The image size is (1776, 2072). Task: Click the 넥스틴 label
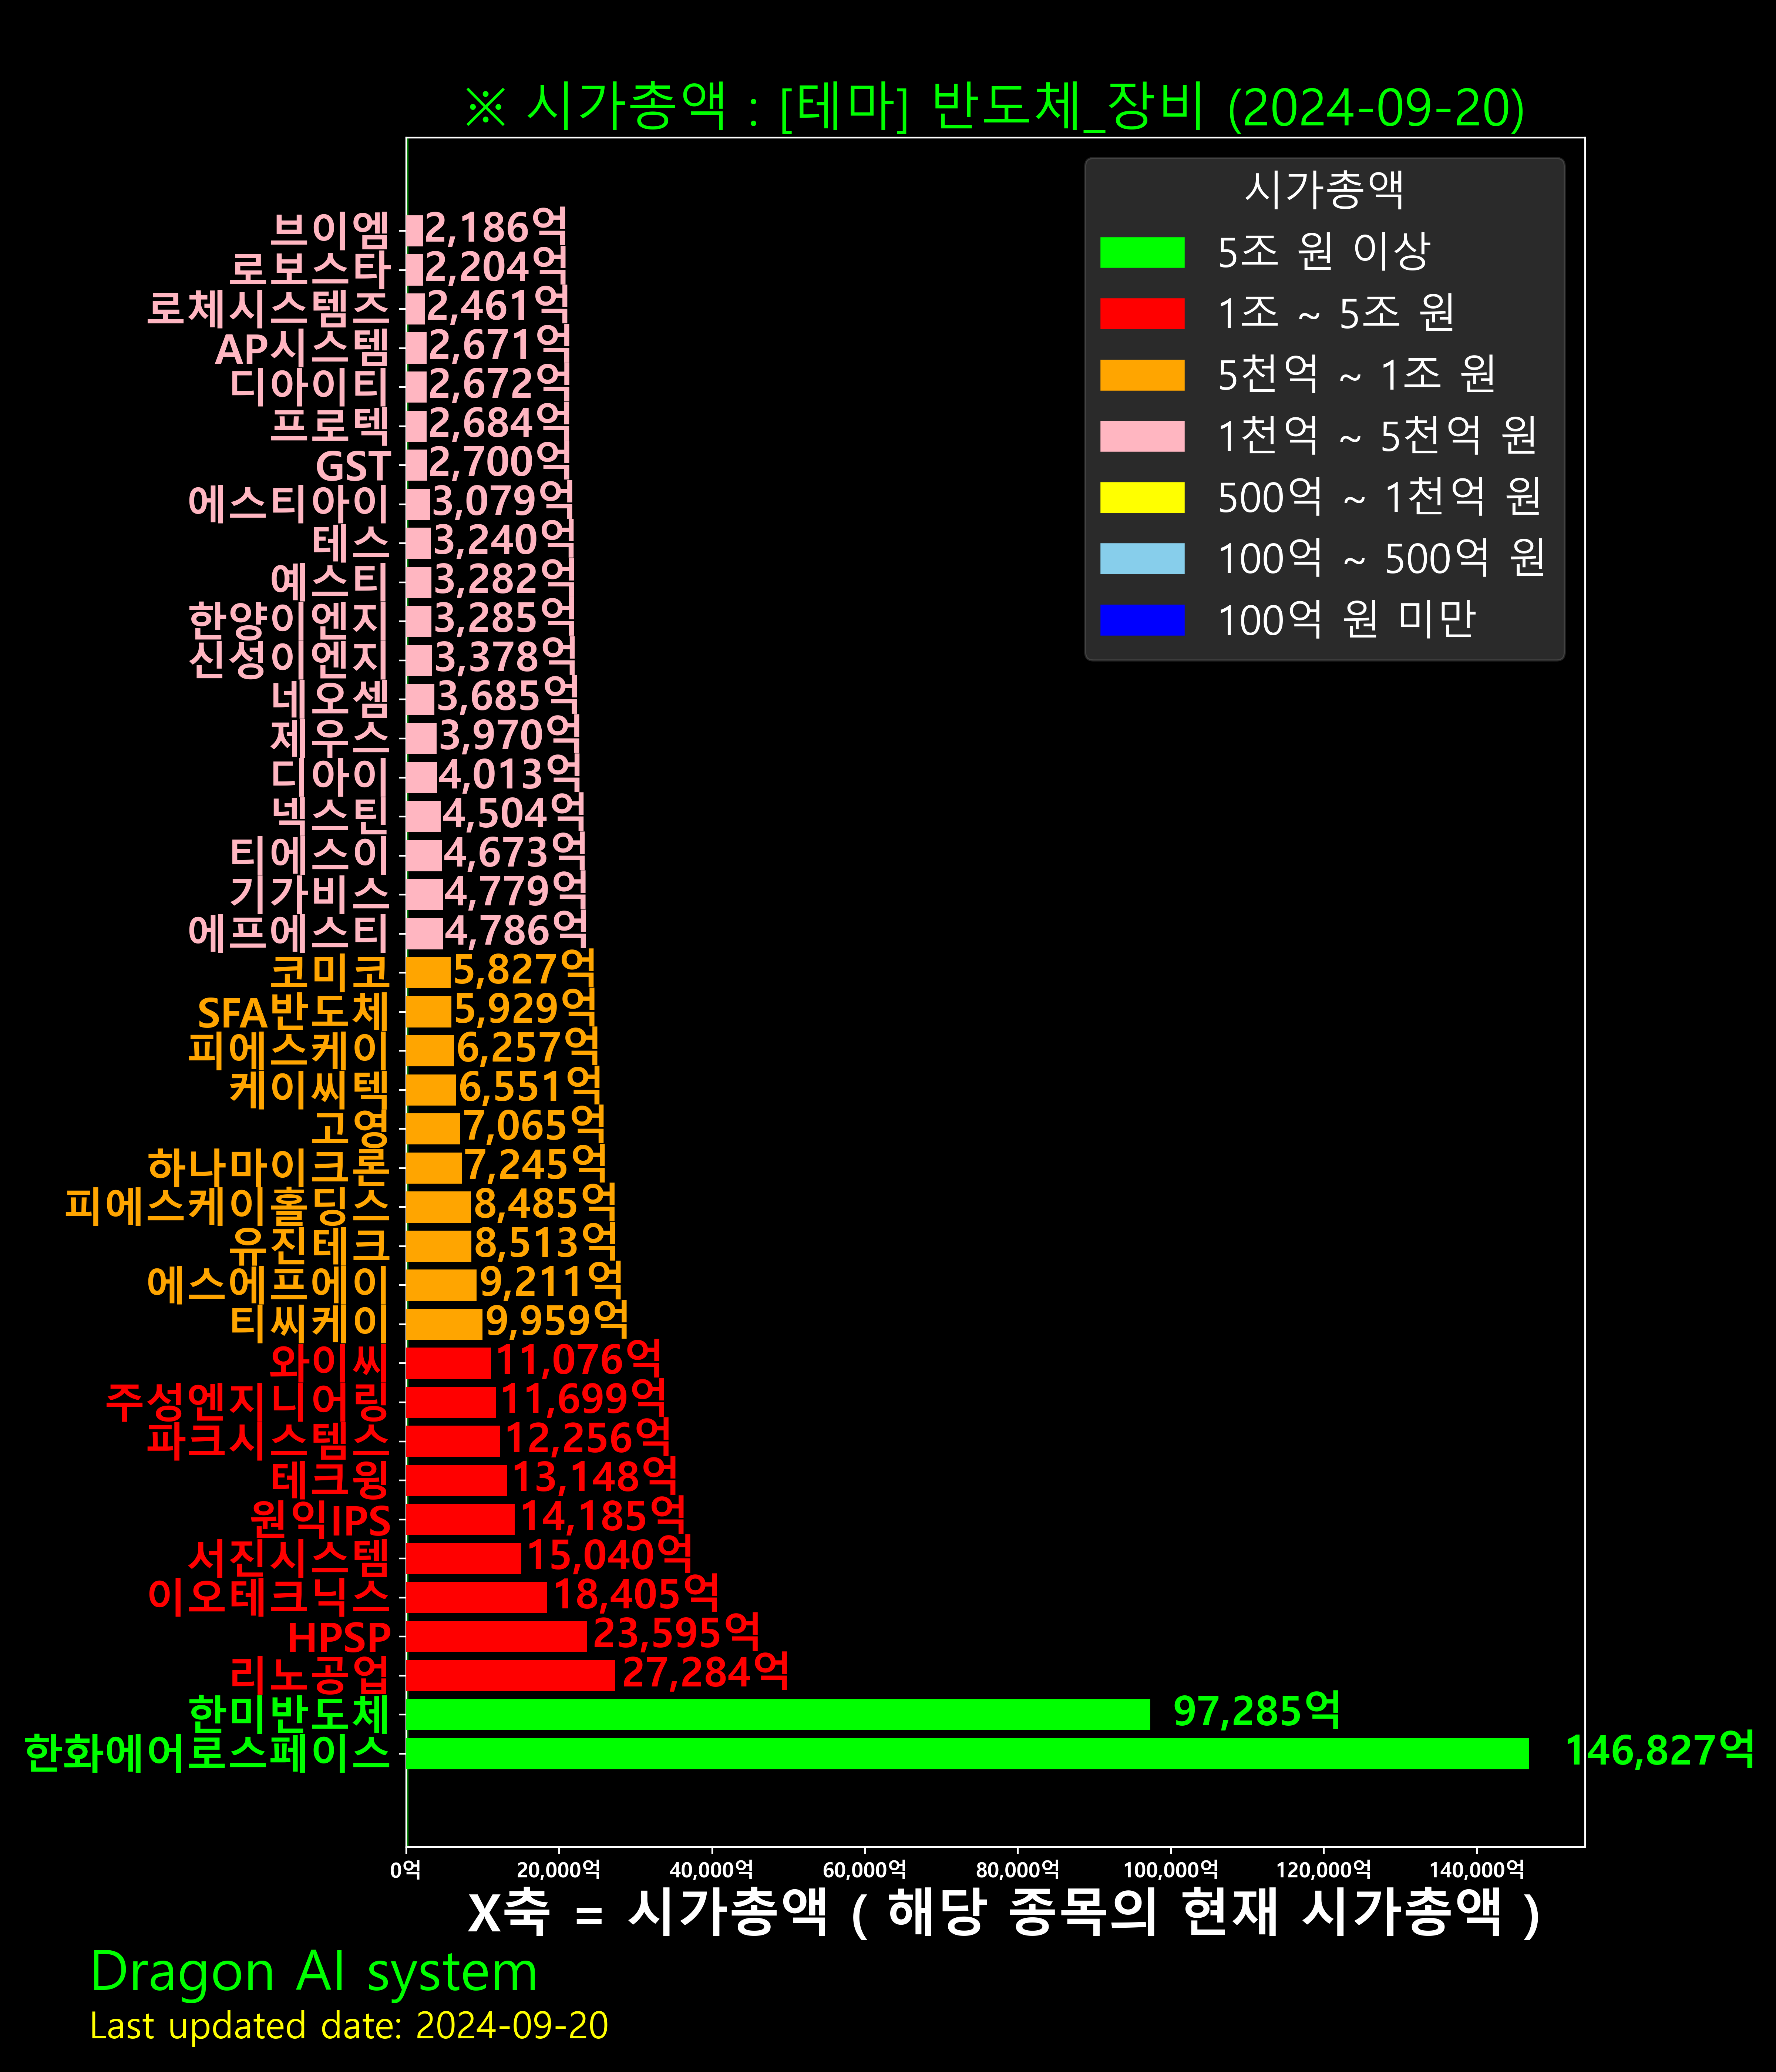click(330, 816)
